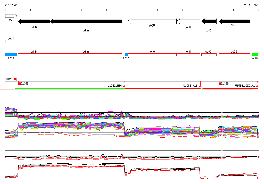Select the blue-outlined yocS box

coord(11,41)
